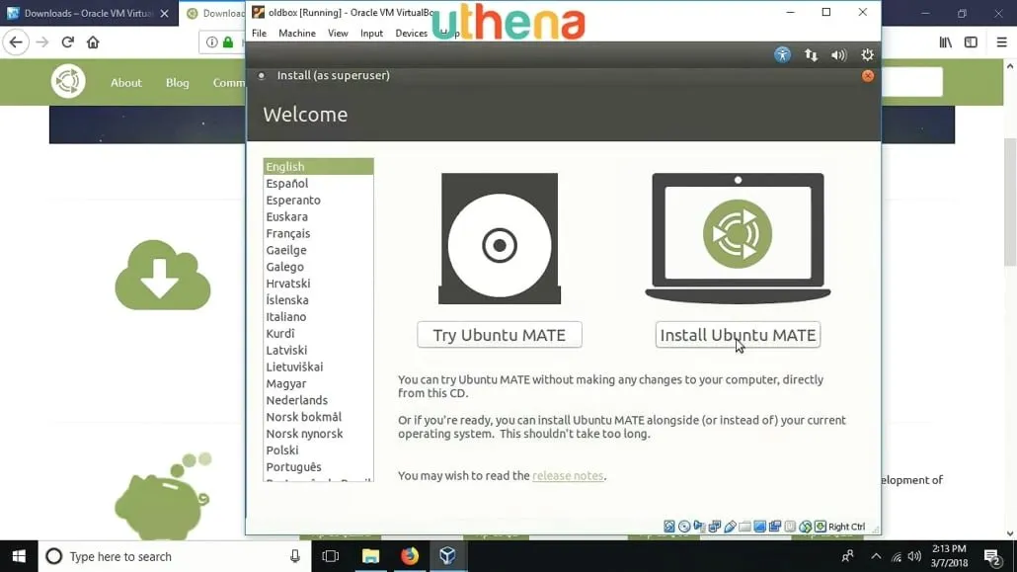Click the CD disc image above Try Ubuntu MATE
Image resolution: width=1017 pixels, height=572 pixels.
point(500,238)
